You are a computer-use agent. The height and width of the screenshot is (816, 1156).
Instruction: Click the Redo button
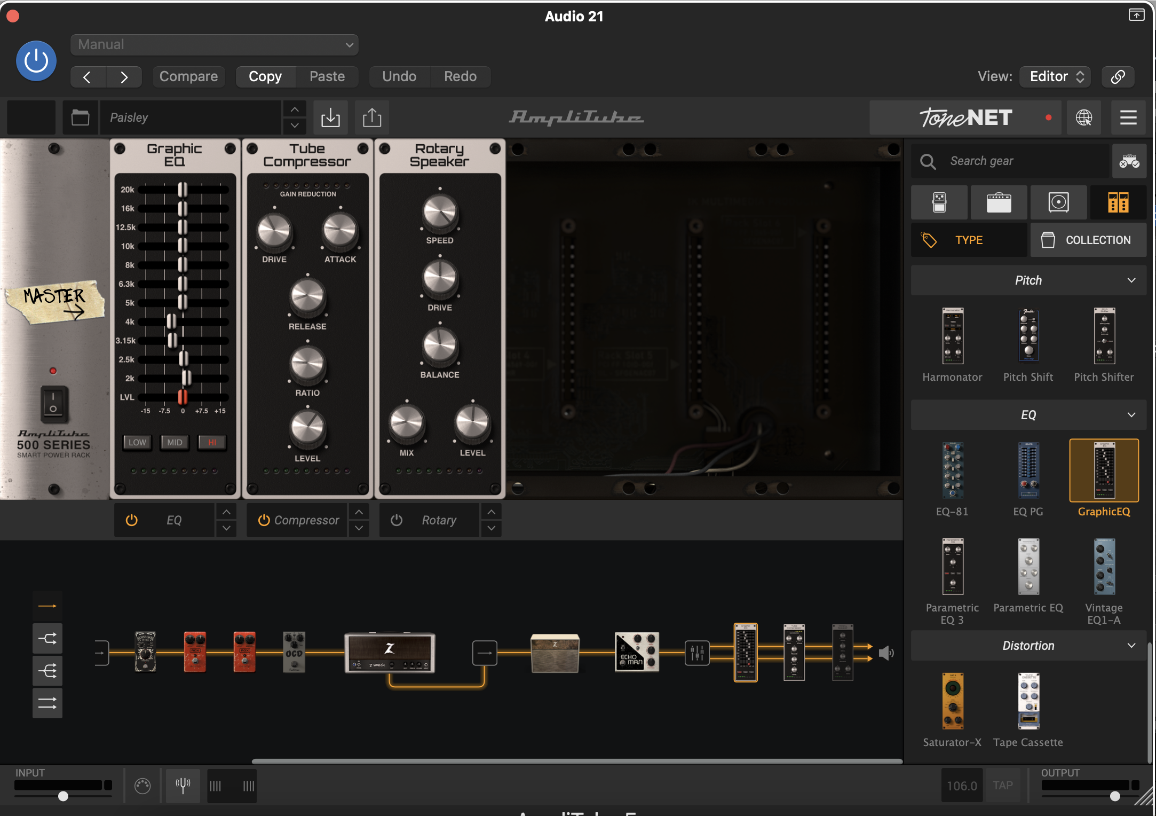coord(460,76)
